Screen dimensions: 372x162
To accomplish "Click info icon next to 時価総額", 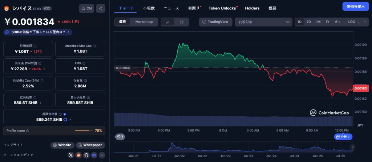I will [x=35, y=46].
